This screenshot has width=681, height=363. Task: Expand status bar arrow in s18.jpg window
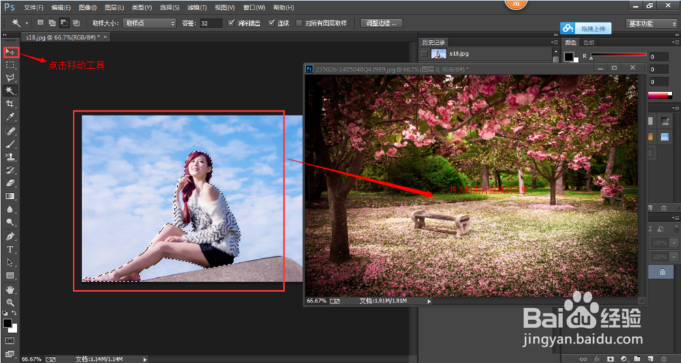point(145,360)
